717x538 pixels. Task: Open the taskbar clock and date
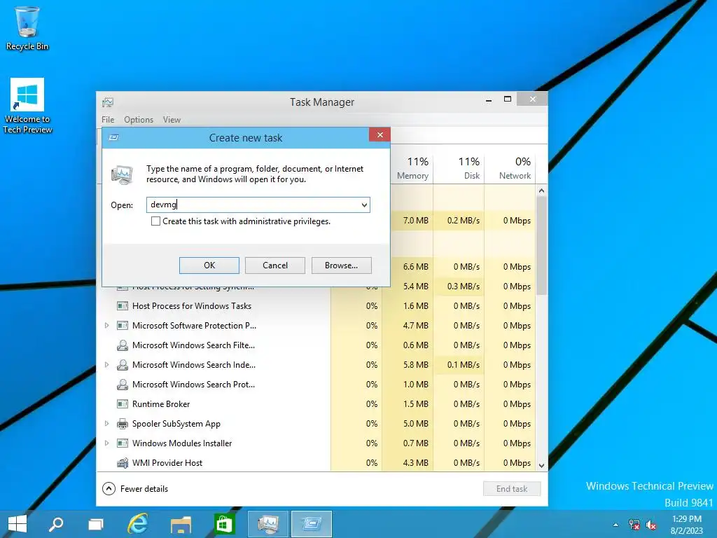click(x=686, y=525)
